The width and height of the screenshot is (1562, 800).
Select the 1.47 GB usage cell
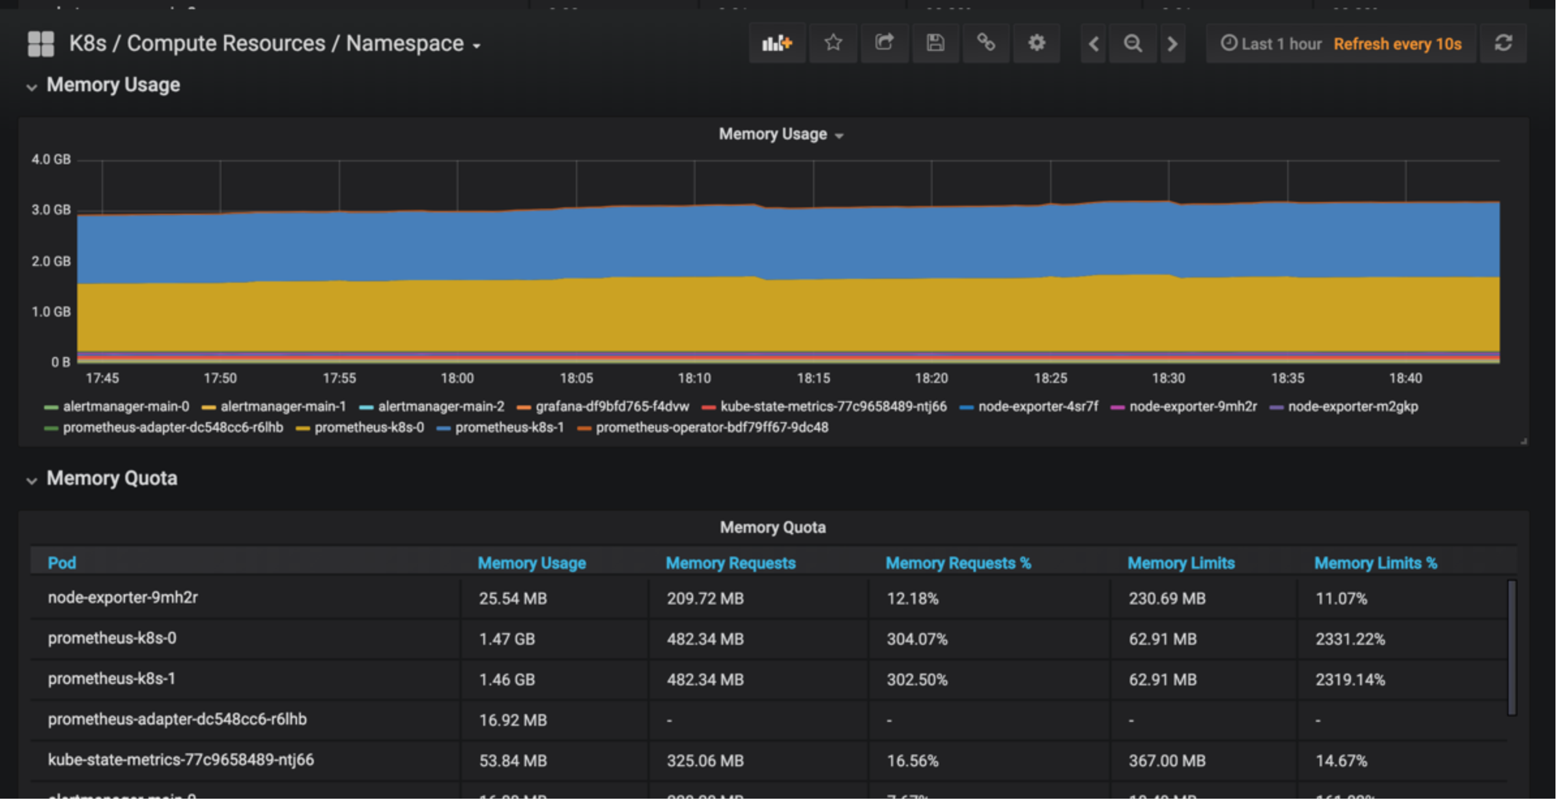pos(509,640)
